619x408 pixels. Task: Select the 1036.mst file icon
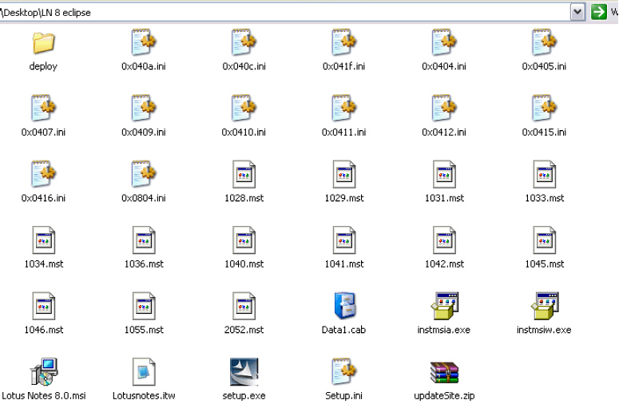[x=144, y=240]
